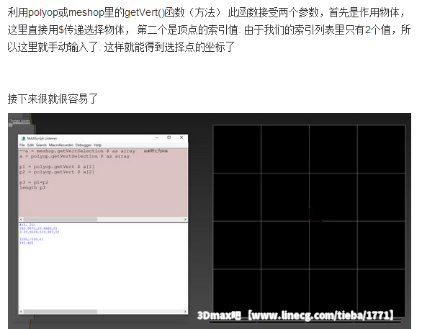
Task: Open the Edit menu in MAXScript Listener
Action: tap(30, 145)
